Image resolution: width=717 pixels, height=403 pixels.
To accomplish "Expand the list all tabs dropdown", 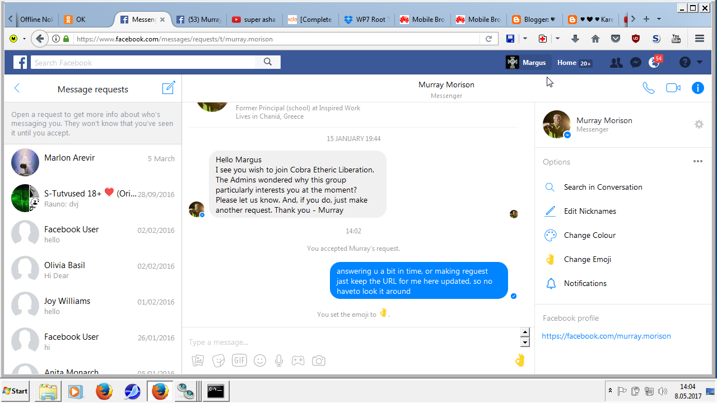I will point(659,19).
